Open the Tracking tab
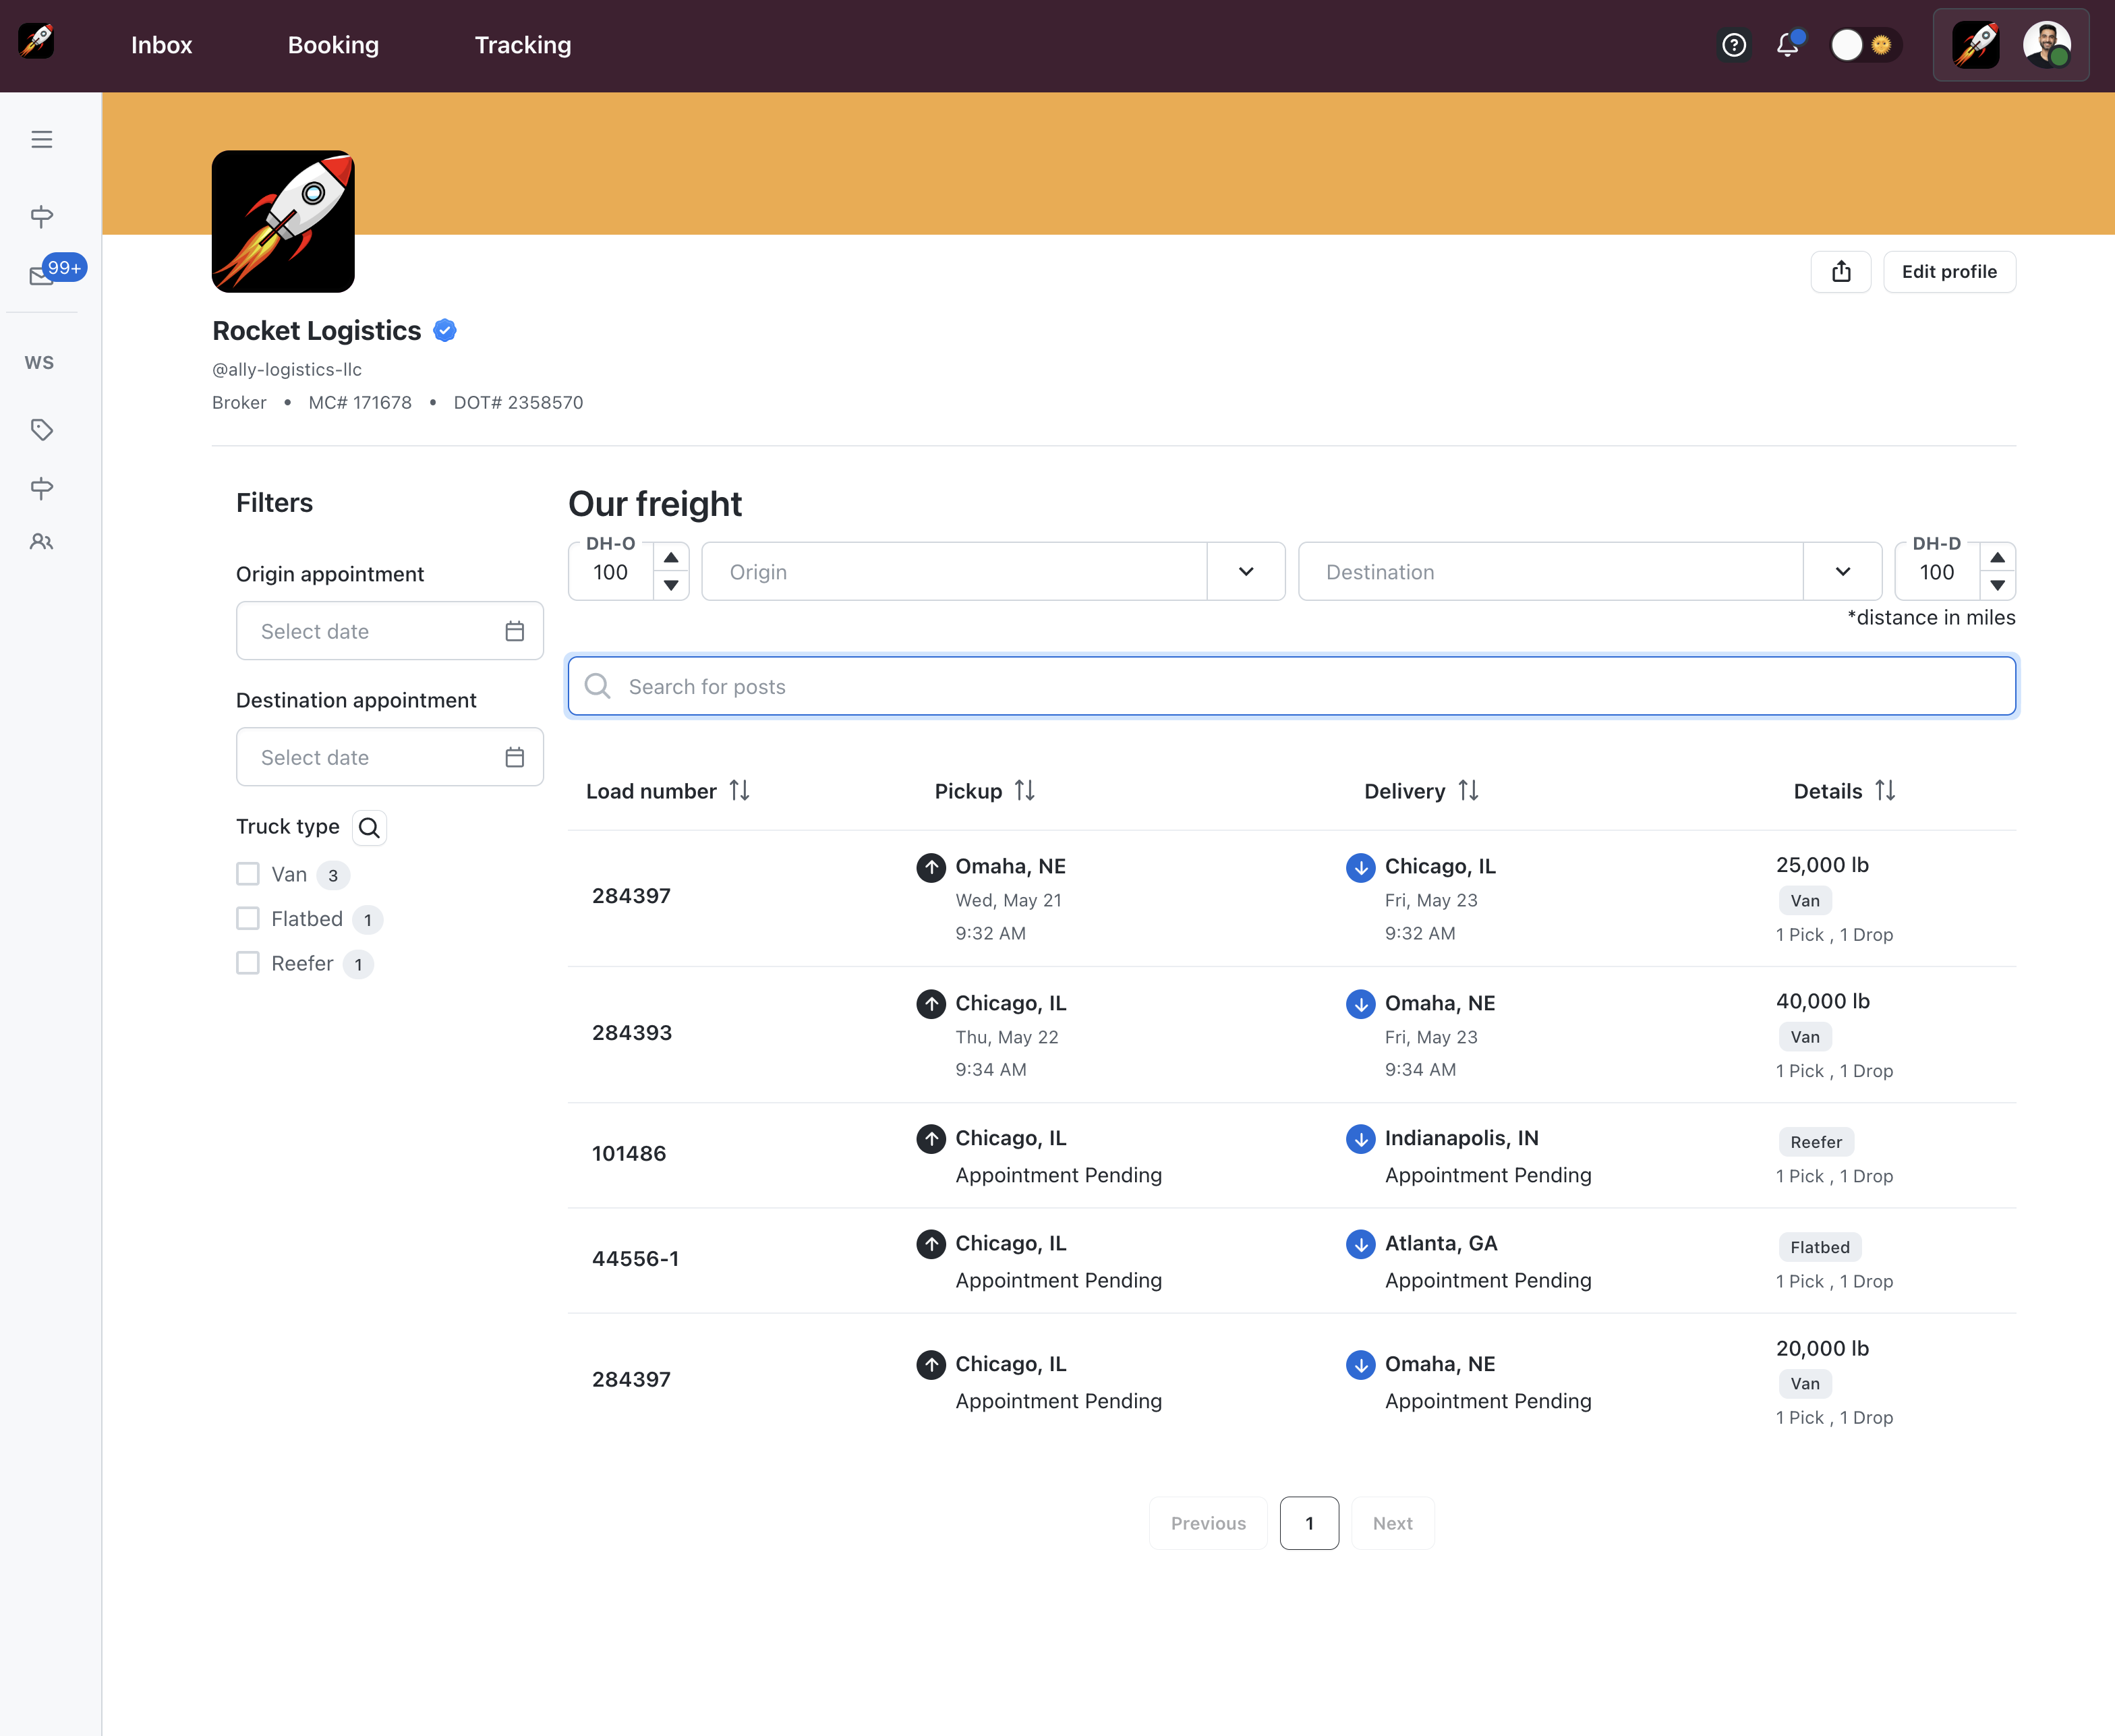This screenshot has height=1736, width=2115. [522, 45]
